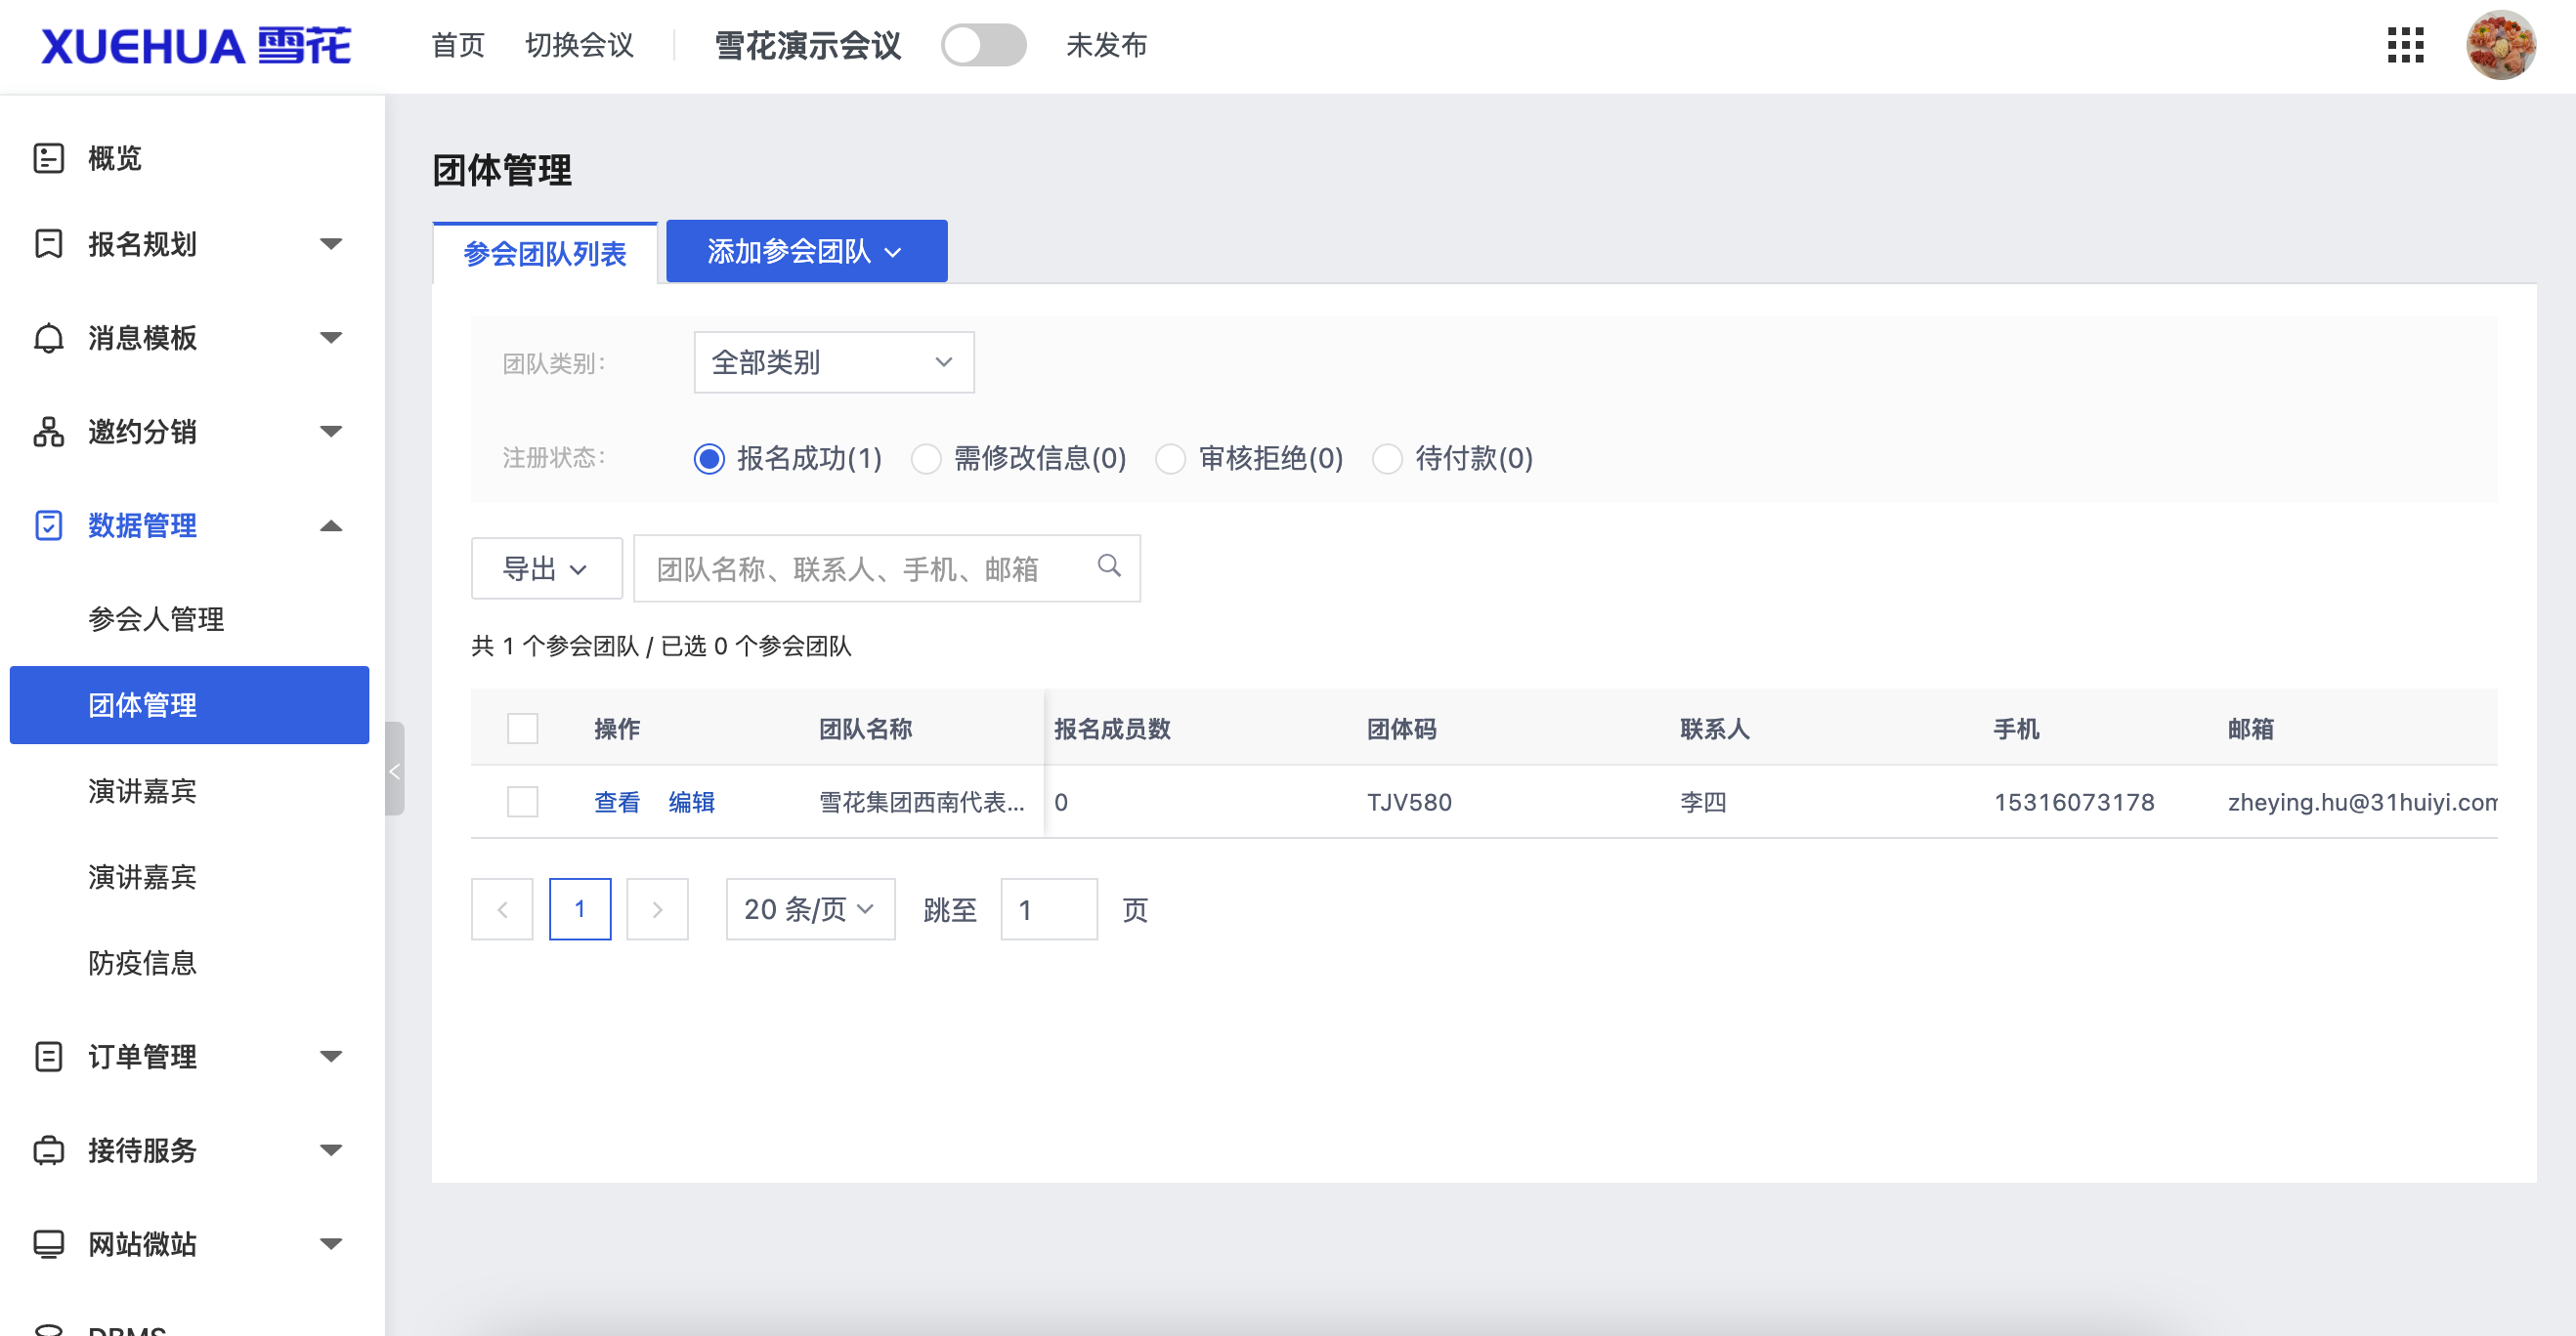Click the 雪花演示会议 conference title

(x=808, y=45)
